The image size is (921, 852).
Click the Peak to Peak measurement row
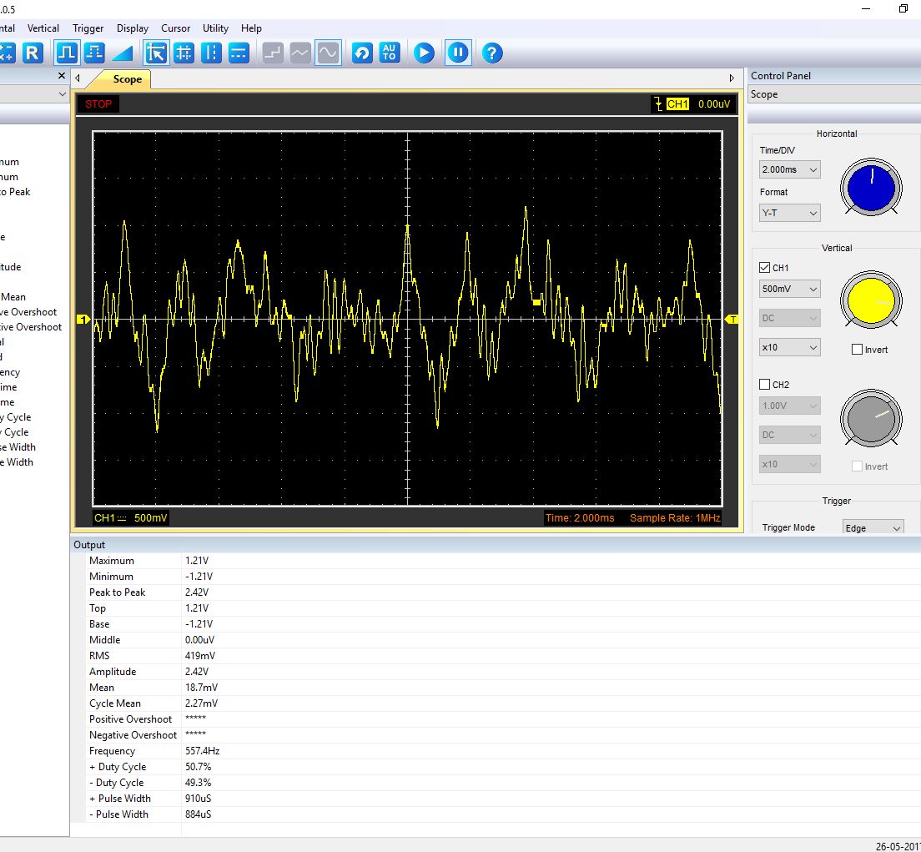117,592
